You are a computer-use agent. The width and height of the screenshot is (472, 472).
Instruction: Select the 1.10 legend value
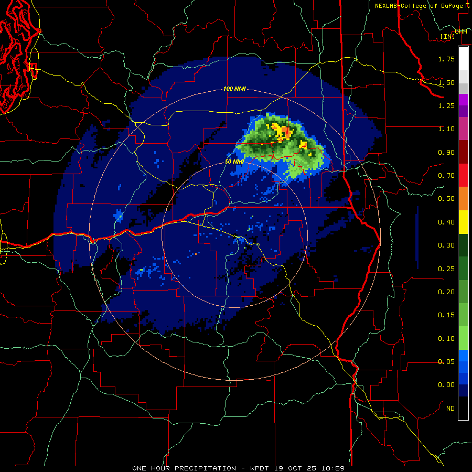tap(446, 129)
